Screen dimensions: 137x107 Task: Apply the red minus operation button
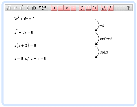[x=61, y=8]
